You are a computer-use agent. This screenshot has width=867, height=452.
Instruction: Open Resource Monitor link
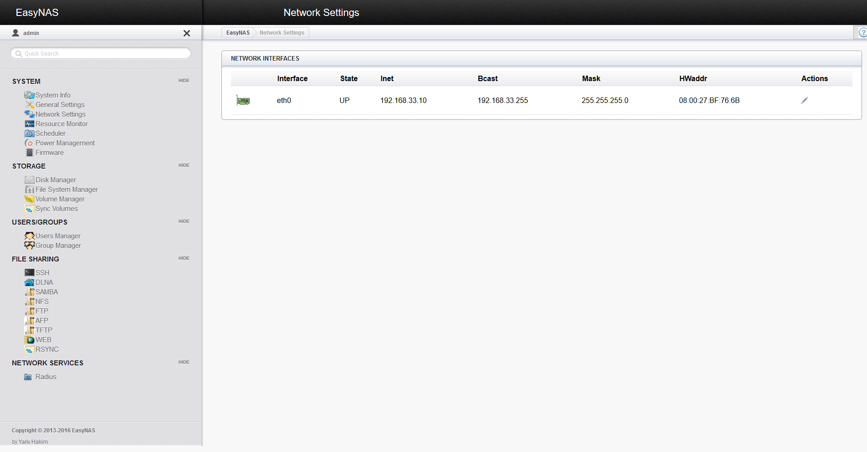coord(62,124)
